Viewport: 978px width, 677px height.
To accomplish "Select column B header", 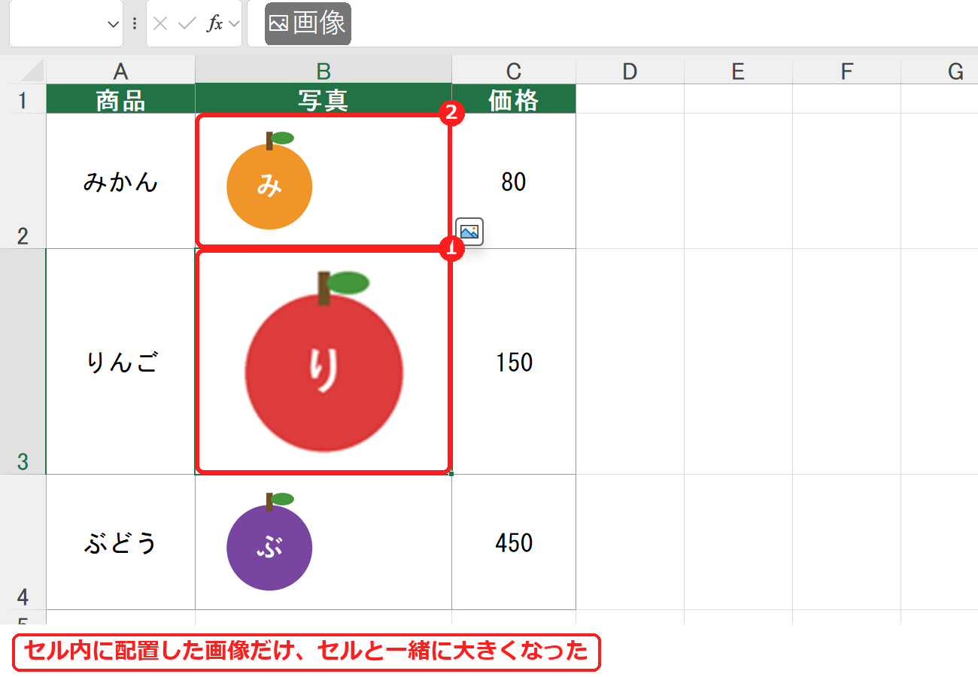I will pos(323,71).
